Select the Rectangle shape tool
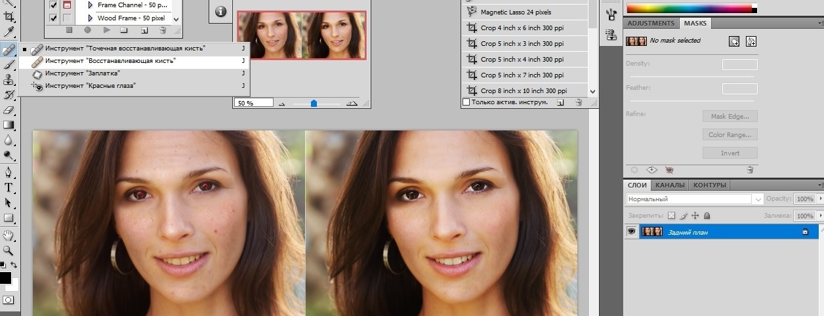 click(x=9, y=218)
